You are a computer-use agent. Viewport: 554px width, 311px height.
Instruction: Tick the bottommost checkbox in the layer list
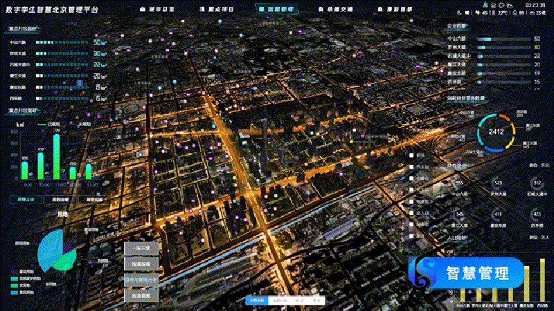pos(413,236)
